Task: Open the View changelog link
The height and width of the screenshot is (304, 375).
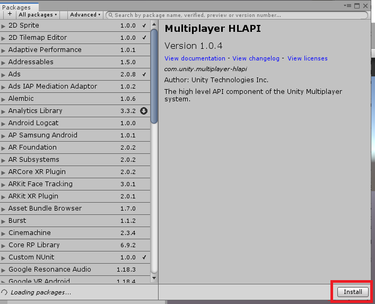Action: [x=256, y=58]
